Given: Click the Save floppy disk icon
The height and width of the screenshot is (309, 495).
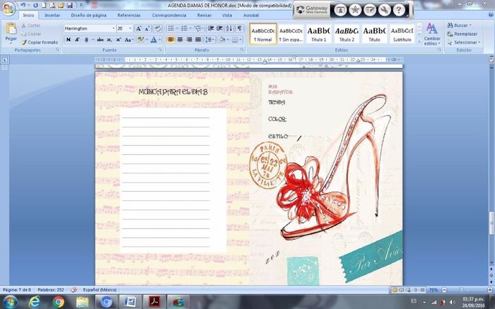Looking at the screenshot, I should click(x=70, y=6).
